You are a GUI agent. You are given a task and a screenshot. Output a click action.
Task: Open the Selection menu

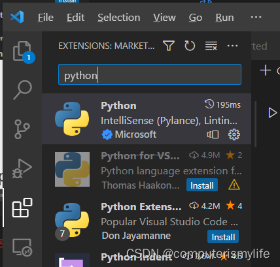(119, 18)
